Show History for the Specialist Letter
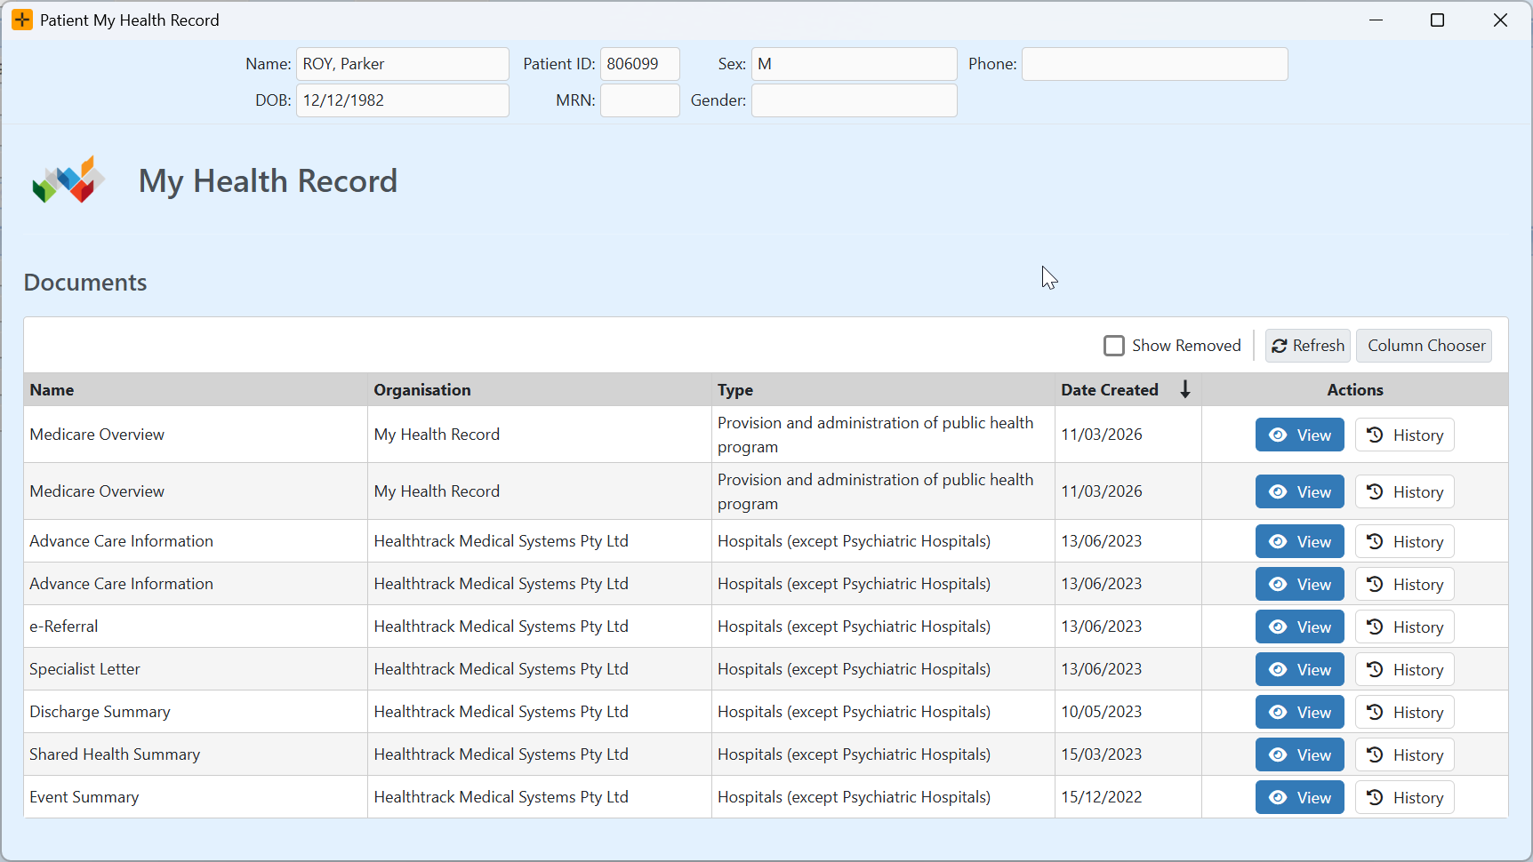 (1405, 669)
